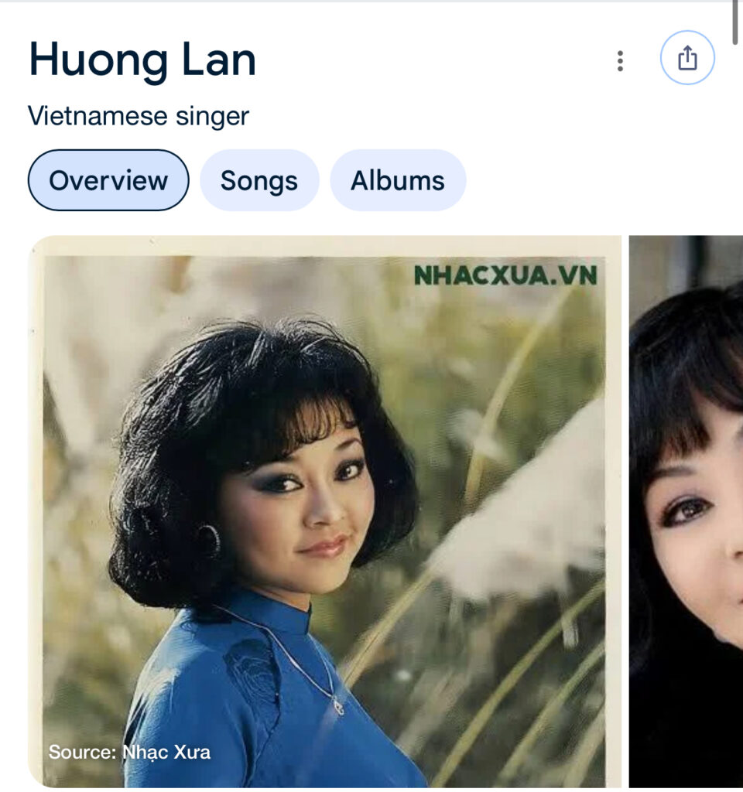This screenshot has height=792, width=743.
Task: View the partially visible second photo
Action: (x=686, y=511)
